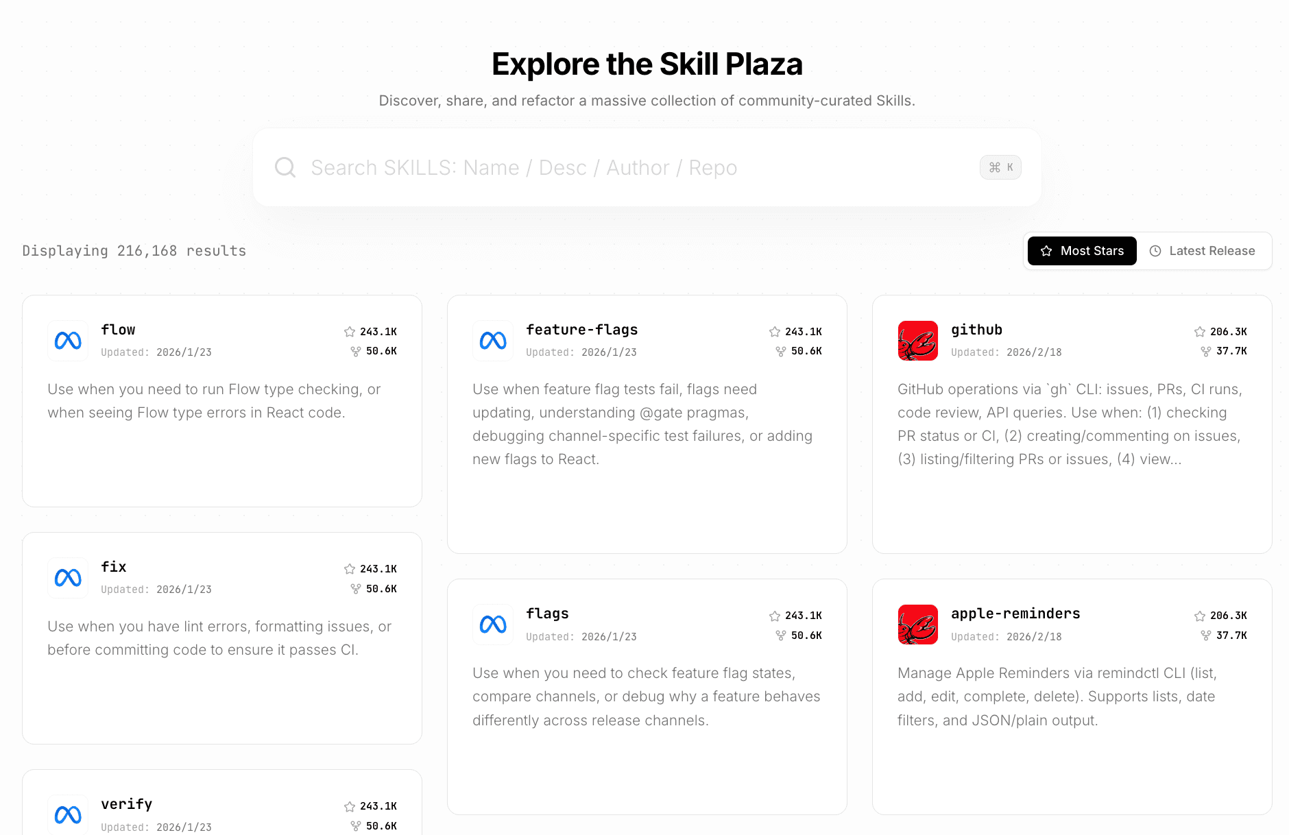1289x835 pixels.
Task: Click the star icon on the github card
Action: 1200,331
